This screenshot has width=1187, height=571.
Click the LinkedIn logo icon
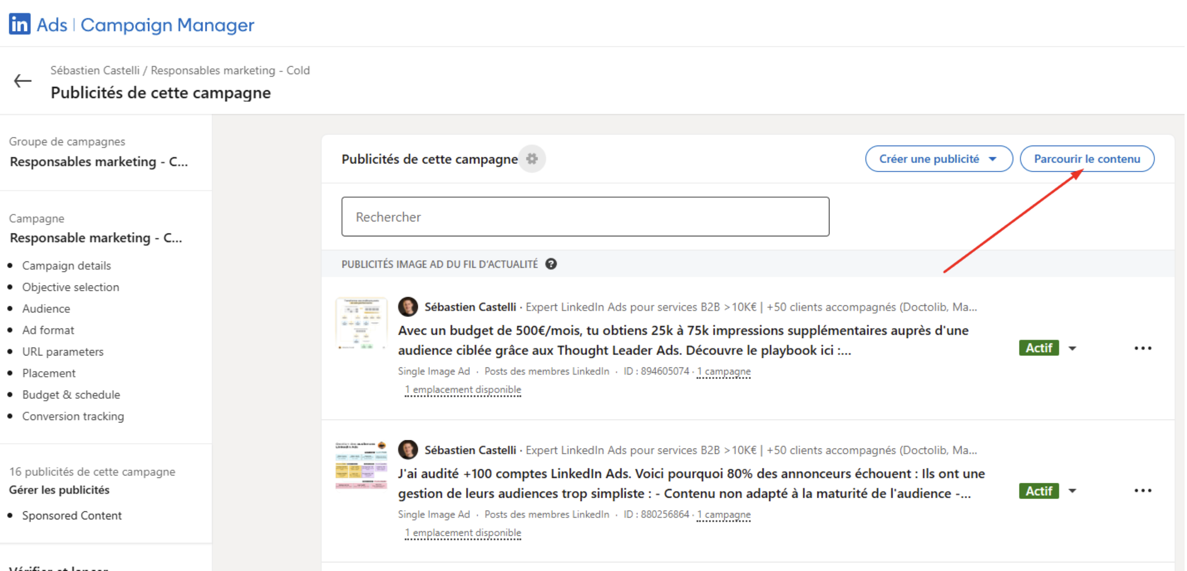(x=19, y=24)
